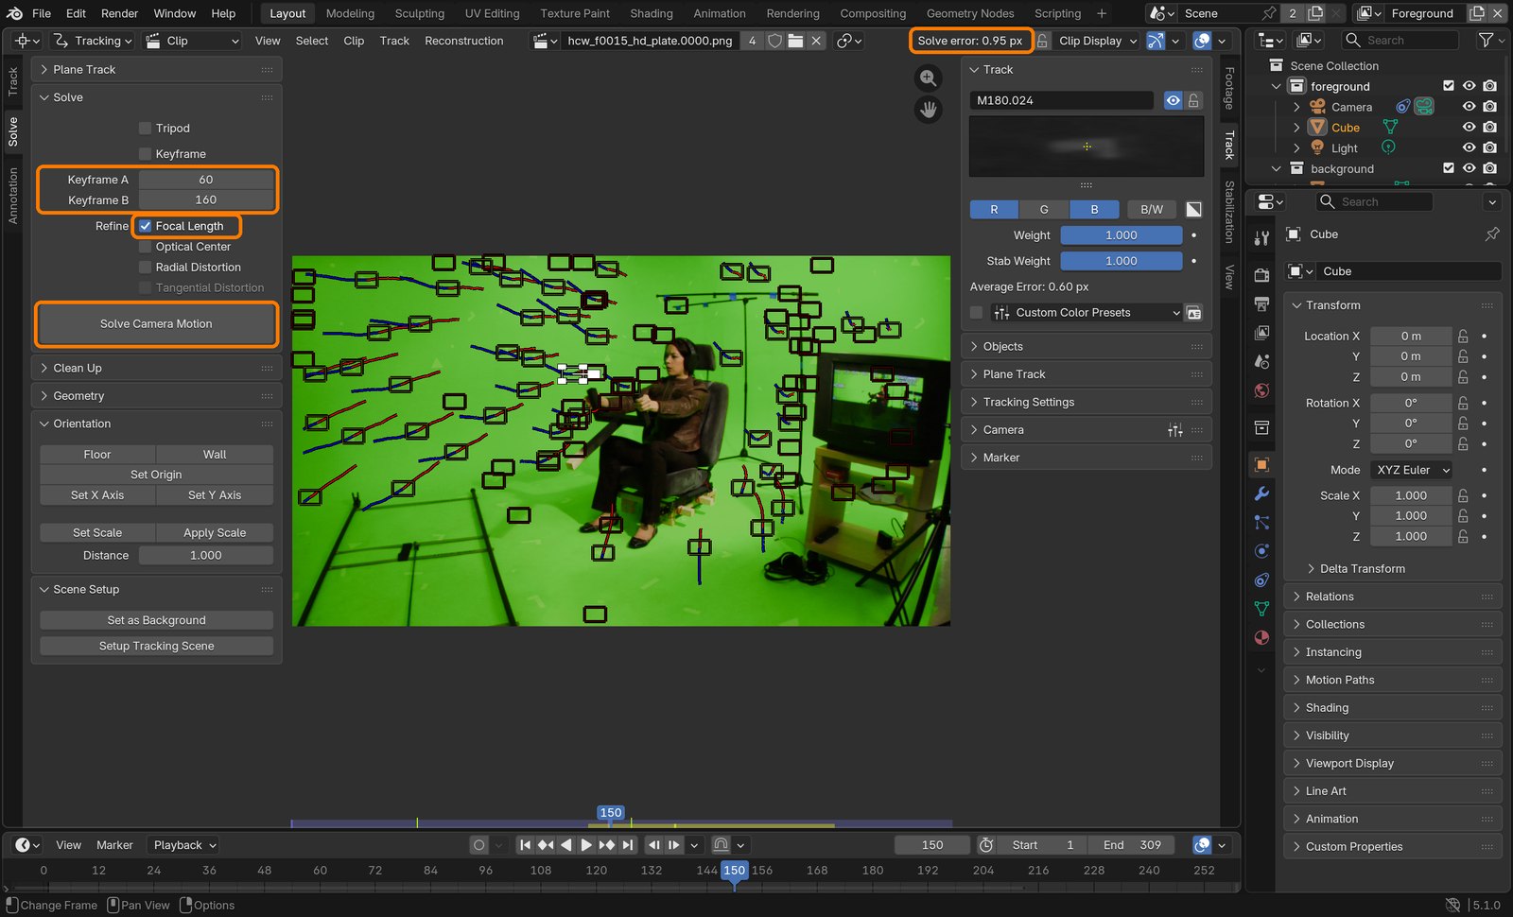
Task: Toggle foreground collection exclude checkbox
Action: (x=1448, y=86)
